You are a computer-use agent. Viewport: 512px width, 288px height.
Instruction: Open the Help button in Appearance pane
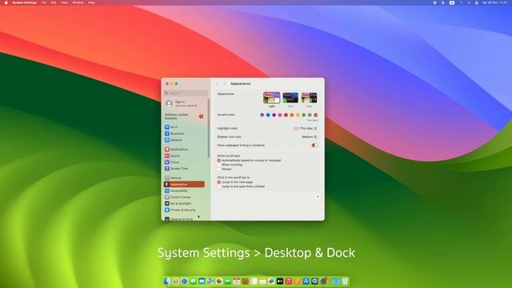318,197
